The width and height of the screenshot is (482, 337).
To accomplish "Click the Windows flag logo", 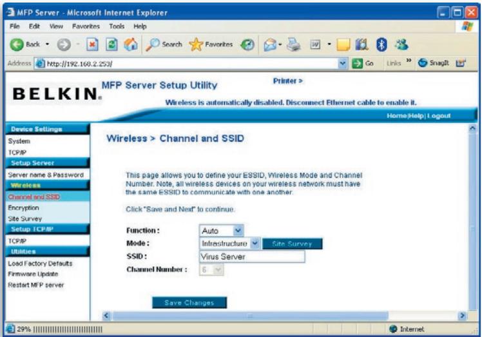I will click(x=467, y=26).
